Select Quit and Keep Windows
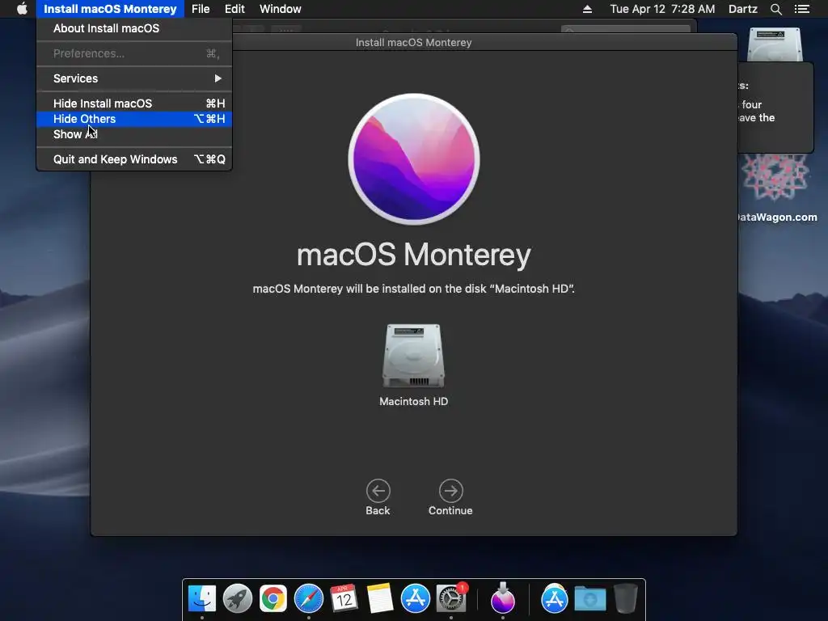 coord(134,159)
